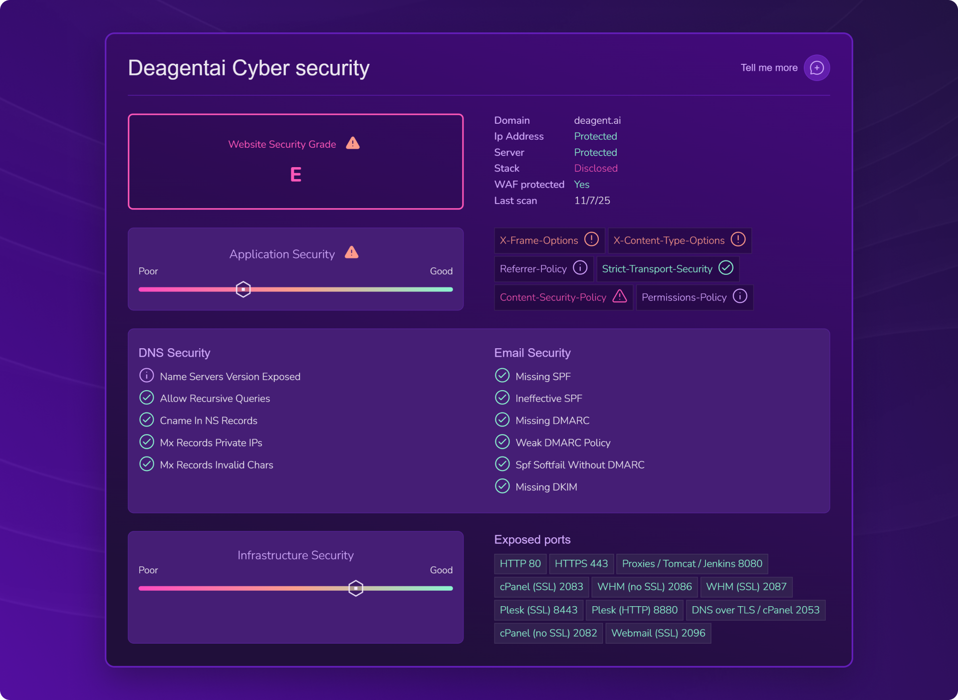The image size is (958, 700).
Task: Click check circle beside Missing SPF
Action: (x=502, y=375)
